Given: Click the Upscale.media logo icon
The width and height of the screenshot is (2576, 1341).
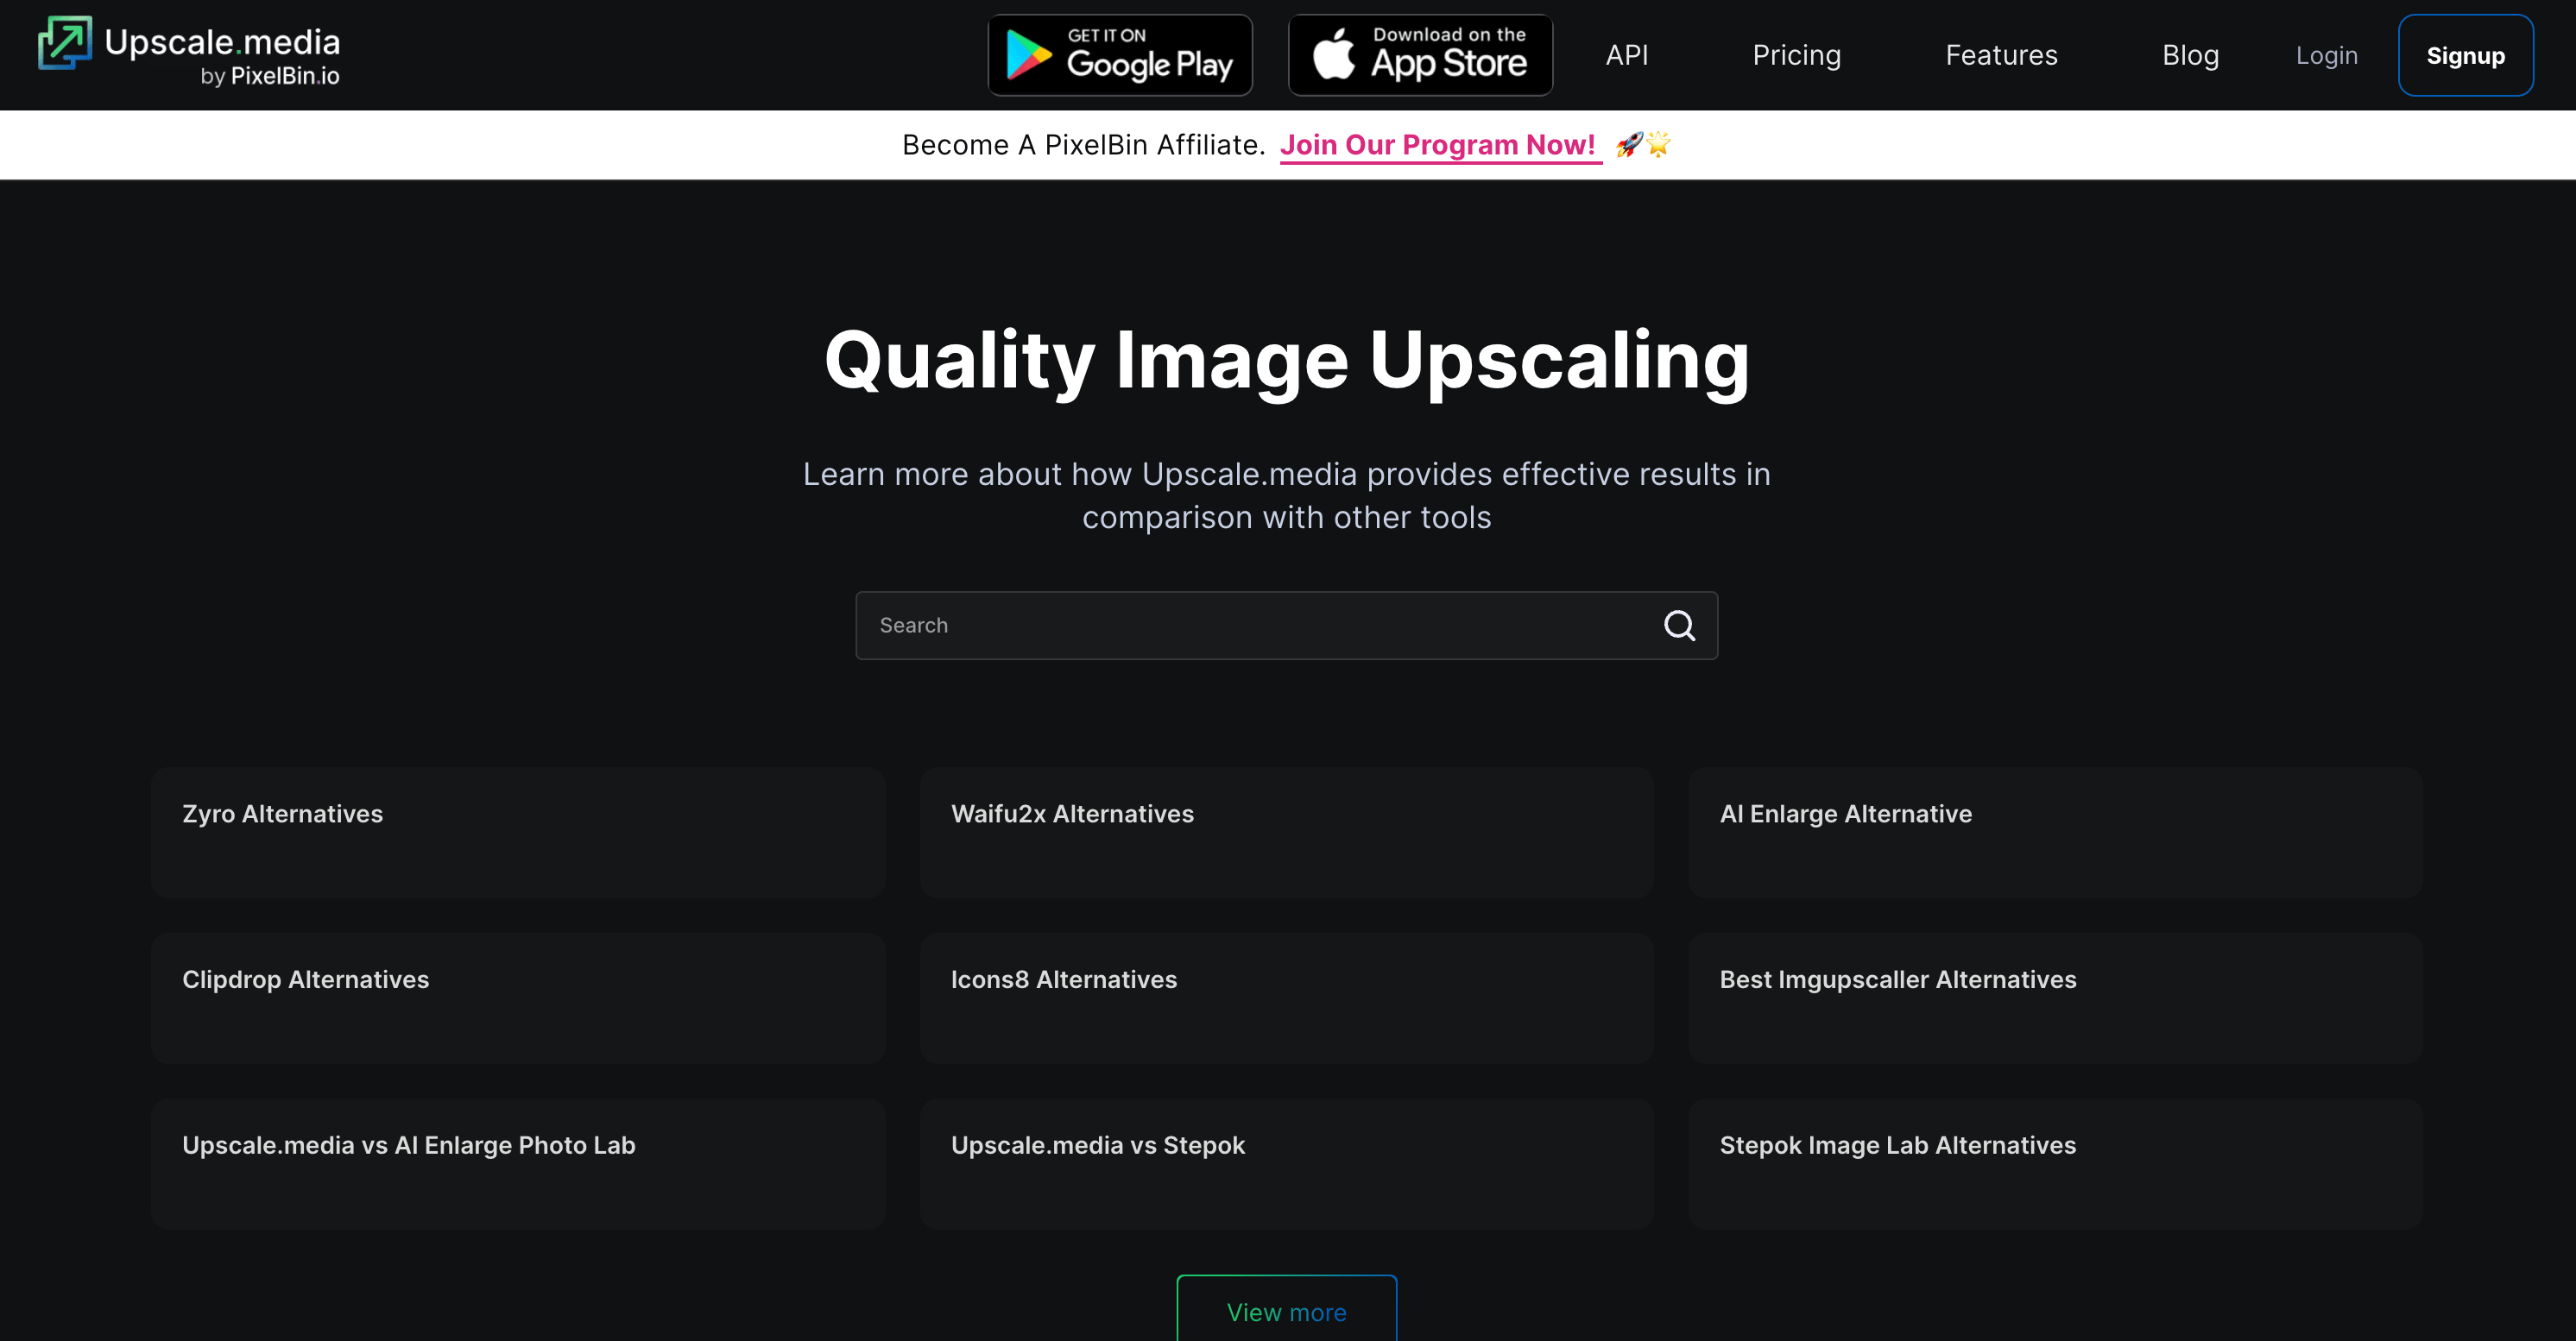Looking at the screenshot, I should pyautogui.click(x=65, y=44).
